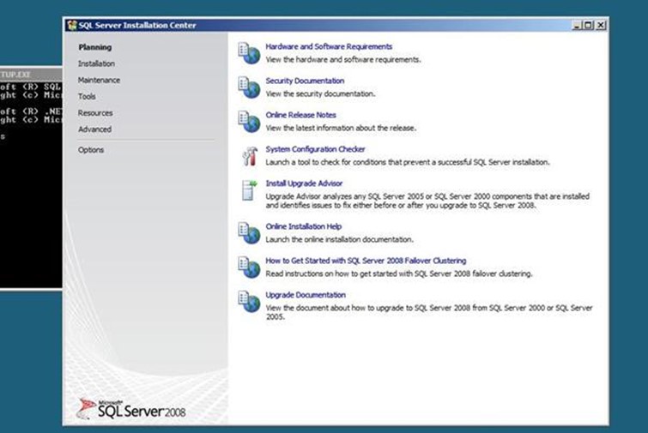Open the Upgrade Documentation link
This screenshot has width=648, height=433.
pyautogui.click(x=306, y=295)
